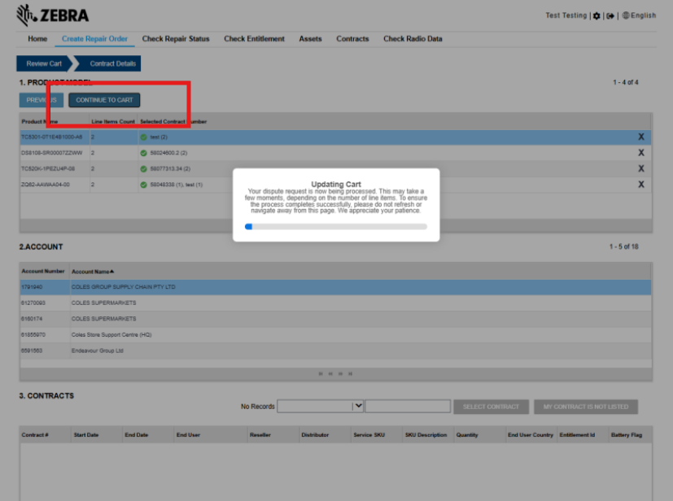Remove the TC520K-1PEZU4P-08 row with its X
The width and height of the screenshot is (673, 501).
640,168
